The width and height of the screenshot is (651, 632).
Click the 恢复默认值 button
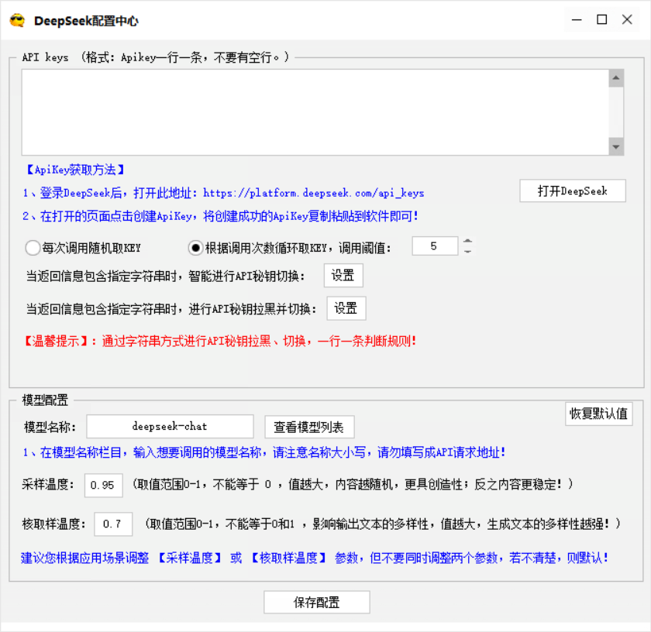click(598, 414)
